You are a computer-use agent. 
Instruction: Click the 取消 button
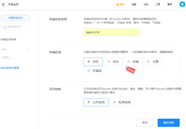point(145,123)
